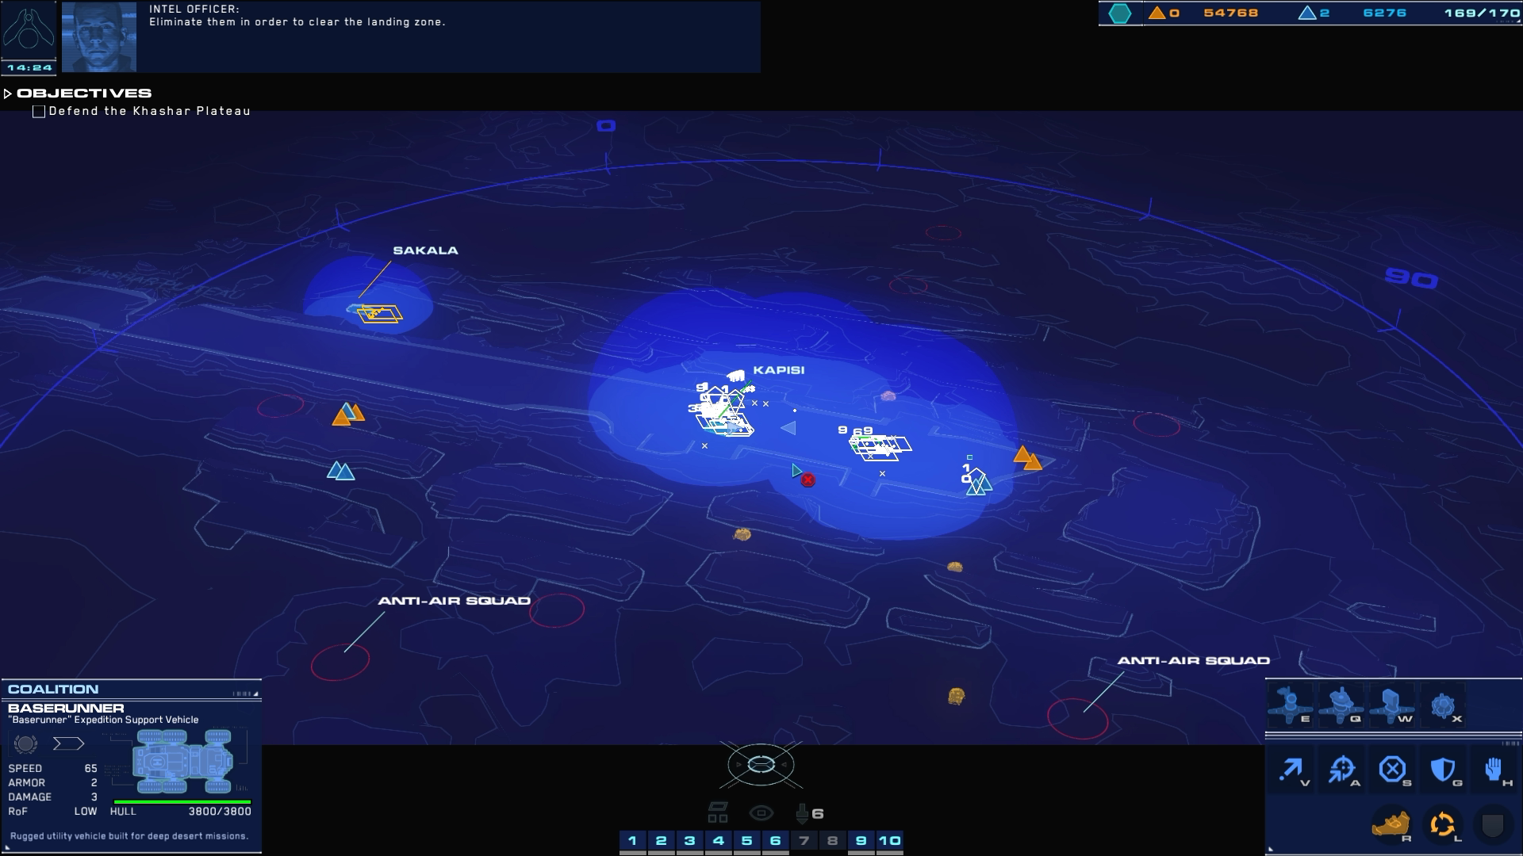Click the green hull health bar

(182, 801)
